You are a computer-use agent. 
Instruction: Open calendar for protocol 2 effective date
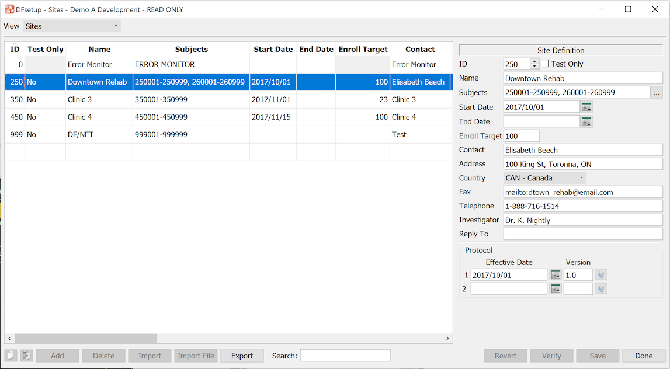(556, 289)
